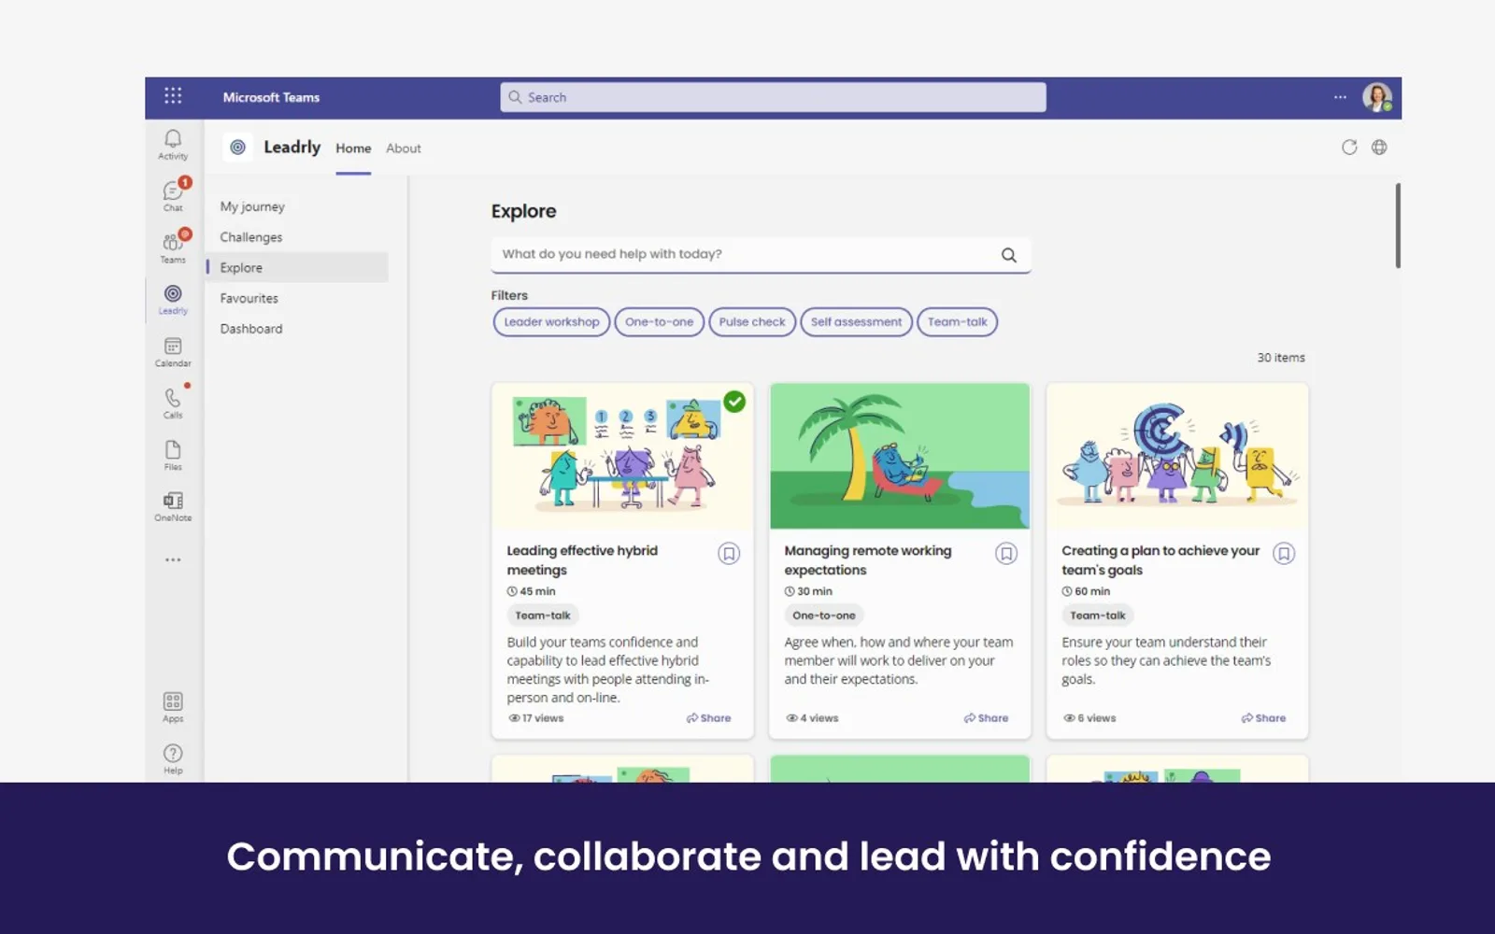Open settings ellipsis in Teams title bar
The image size is (1495, 934).
click(1340, 97)
